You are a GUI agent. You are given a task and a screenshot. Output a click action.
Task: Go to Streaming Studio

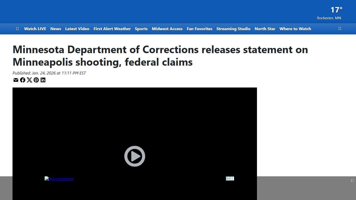(x=233, y=29)
